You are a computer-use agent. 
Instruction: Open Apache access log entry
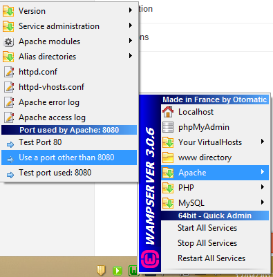(69, 117)
